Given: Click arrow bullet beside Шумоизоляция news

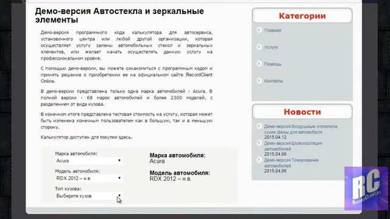Looking at the screenshot, I should tap(259, 143).
